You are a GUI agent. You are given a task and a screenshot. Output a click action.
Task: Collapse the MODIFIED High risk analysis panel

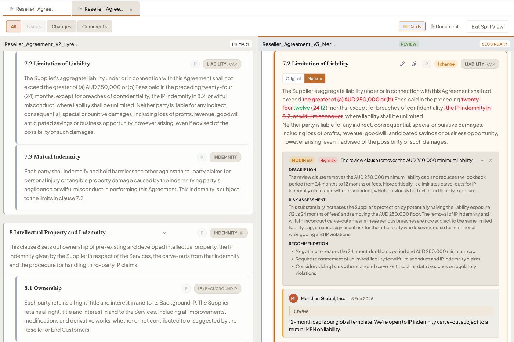[482, 161]
